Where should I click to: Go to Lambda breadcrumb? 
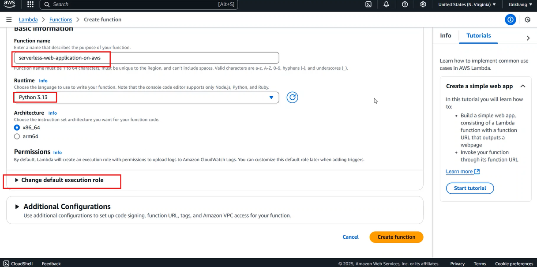[28, 19]
